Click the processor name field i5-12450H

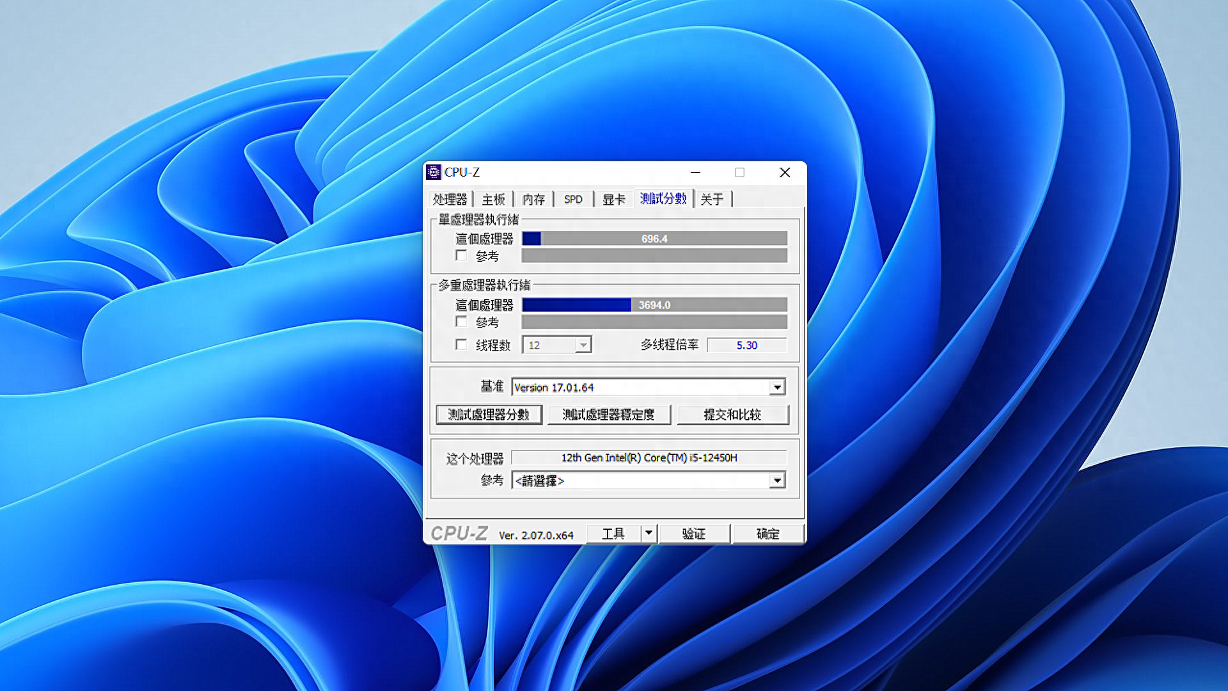tap(649, 457)
